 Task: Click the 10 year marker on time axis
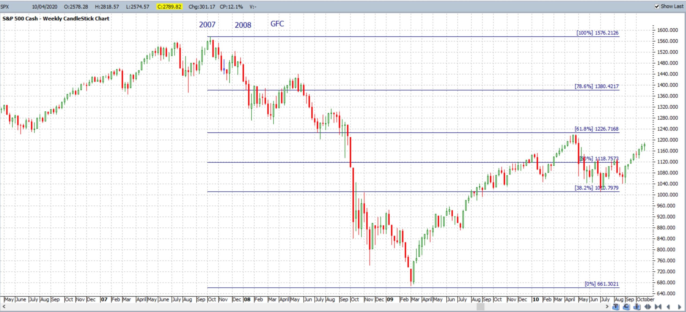point(536,299)
